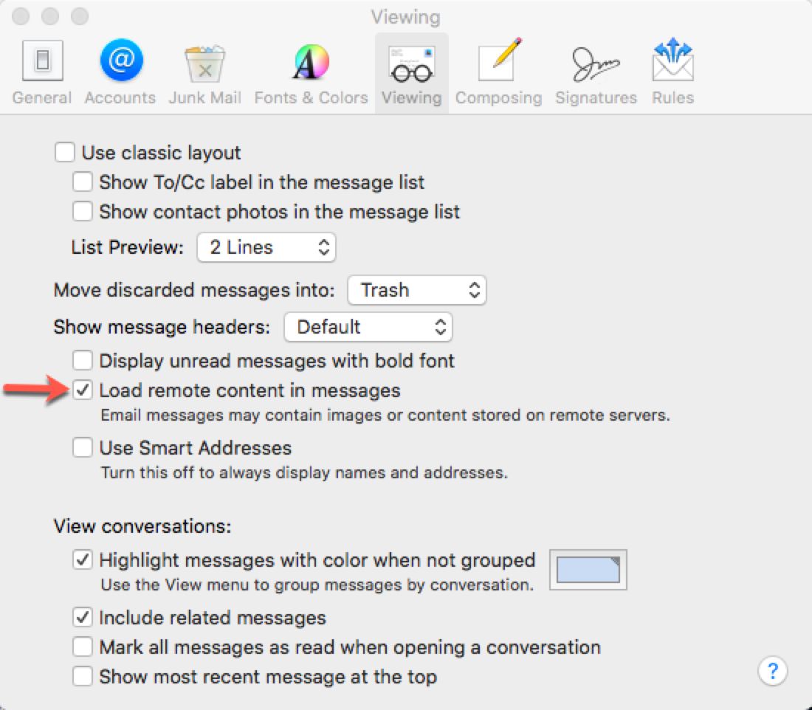This screenshot has height=710, width=812.
Task: Select the Viewing glasses icon
Action: point(411,62)
